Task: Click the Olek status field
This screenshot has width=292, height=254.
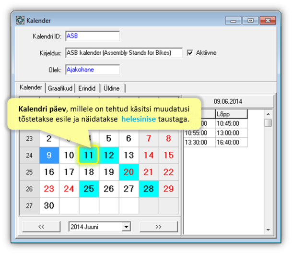Action: 93,70
